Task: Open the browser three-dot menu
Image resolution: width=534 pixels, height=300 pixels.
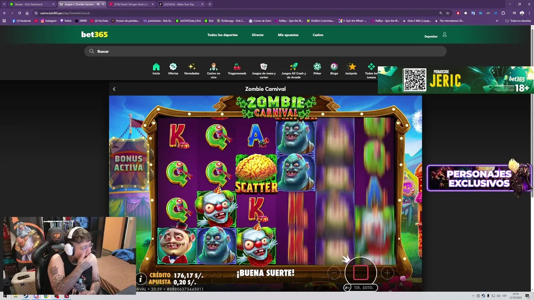Action: coord(529,13)
